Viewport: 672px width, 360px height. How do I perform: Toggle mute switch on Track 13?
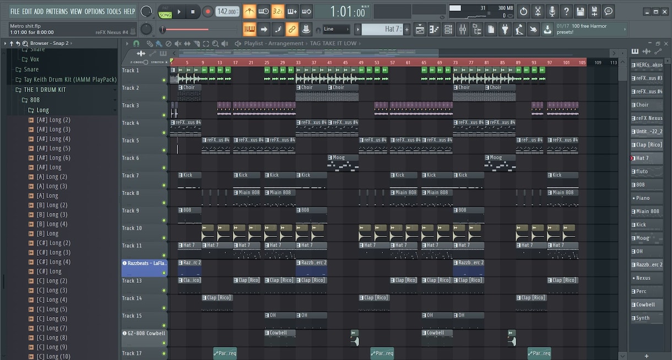coord(164,291)
